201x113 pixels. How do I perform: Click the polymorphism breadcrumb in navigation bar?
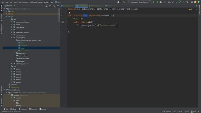(x=24, y=2)
